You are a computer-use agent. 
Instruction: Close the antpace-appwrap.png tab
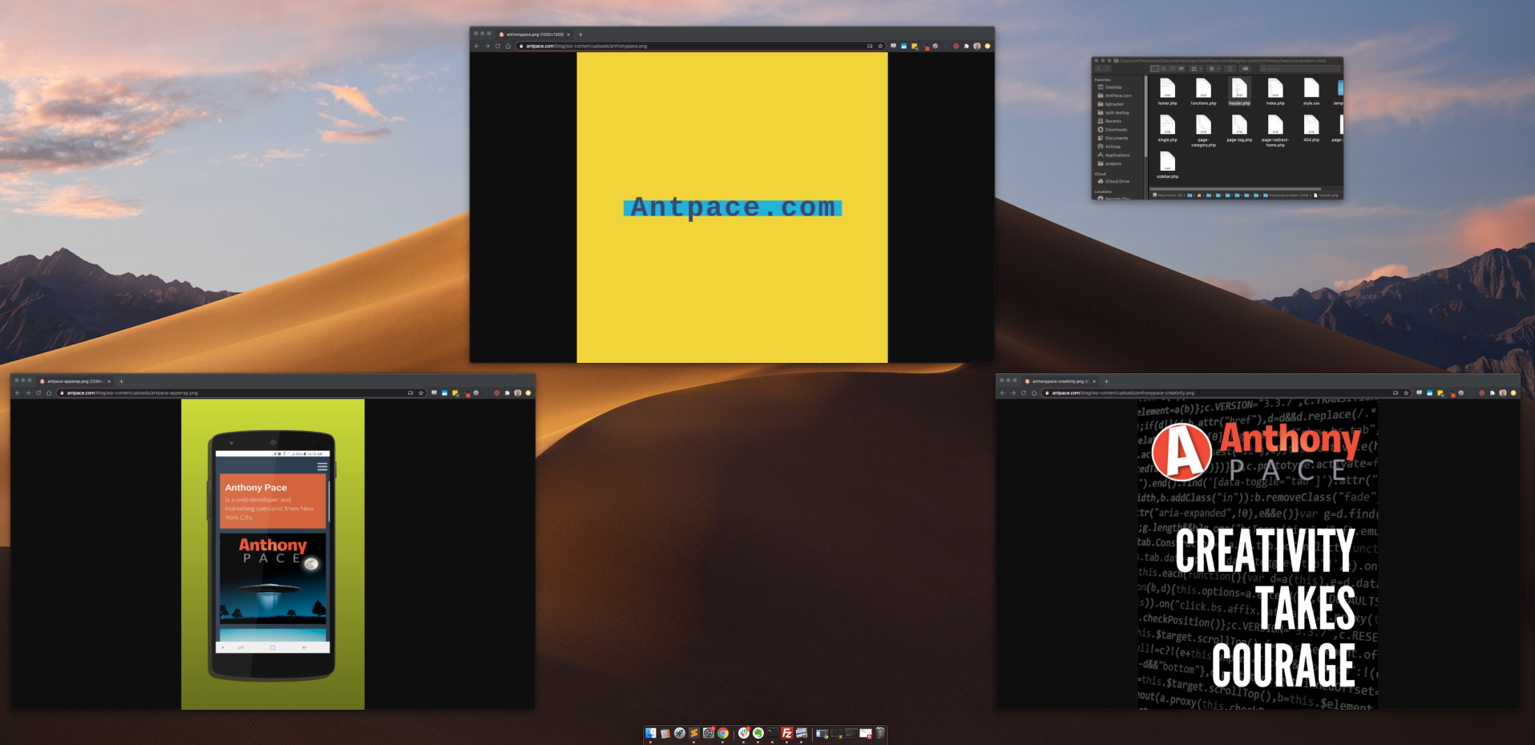[109, 381]
